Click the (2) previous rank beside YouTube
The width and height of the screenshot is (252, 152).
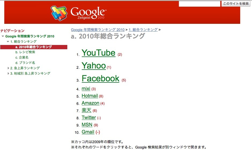pyautogui.click(x=120, y=55)
